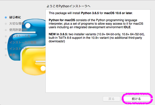Image resolution: width=155 pixels, height=105 pixels.
Task: Click the bold IDLE word
Action: tap(127, 27)
